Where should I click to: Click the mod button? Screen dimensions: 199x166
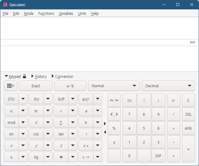11,123
